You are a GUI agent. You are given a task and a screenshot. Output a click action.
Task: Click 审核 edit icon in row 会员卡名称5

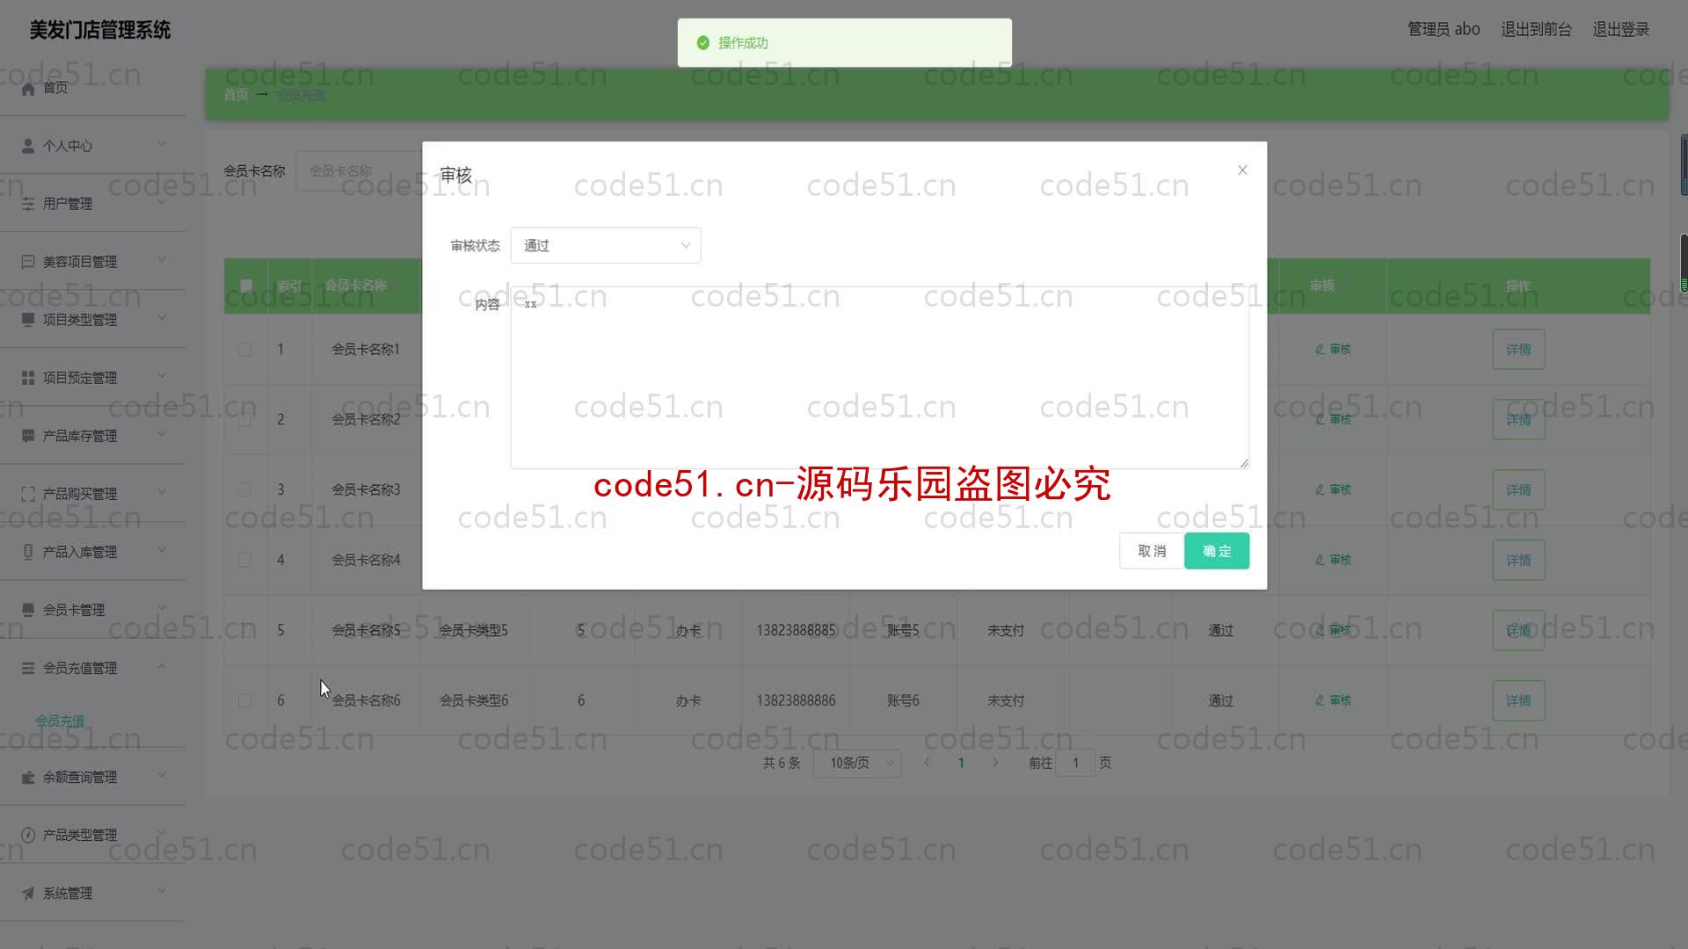click(1320, 630)
